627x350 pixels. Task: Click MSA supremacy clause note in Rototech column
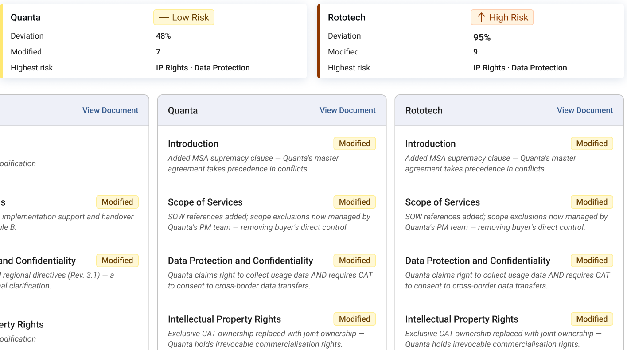[x=491, y=163]
